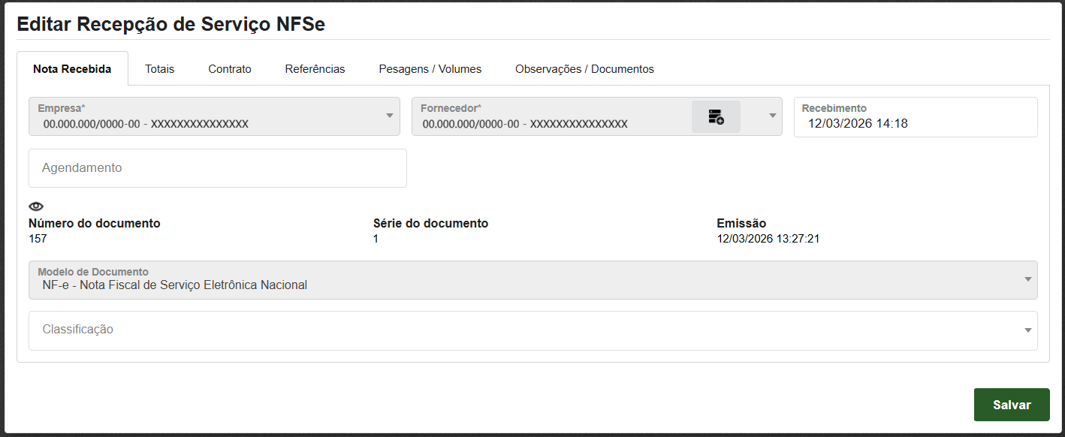Screen dimensions: 1065x437
Task: Expand the Modelo de Documento dropdown arrow
Action: (1027, 279)
